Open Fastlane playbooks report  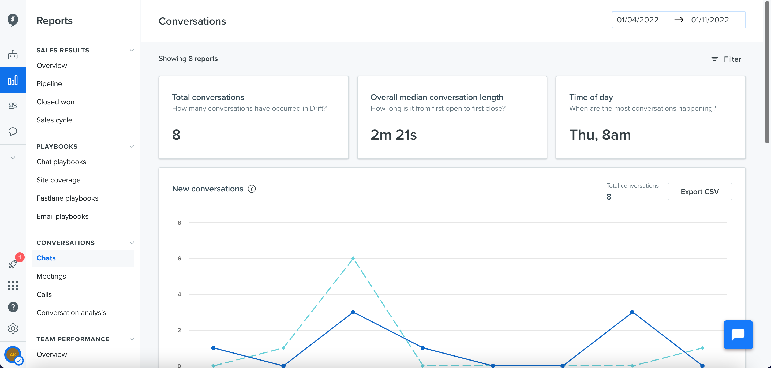(x=67, y=198)
